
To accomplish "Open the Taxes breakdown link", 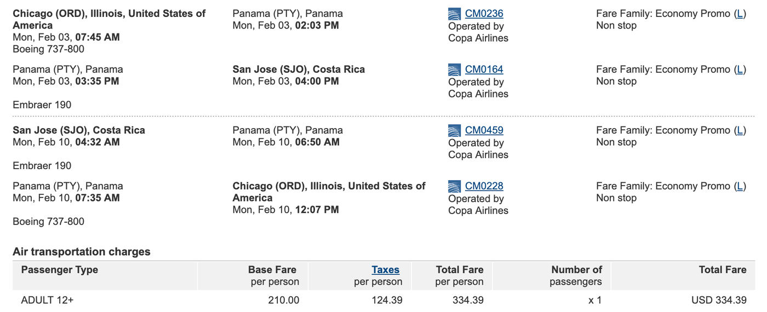I will pos(385,270).
